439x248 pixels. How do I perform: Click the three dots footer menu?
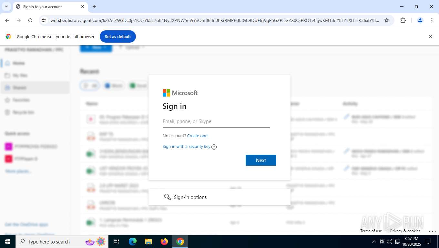432,231
